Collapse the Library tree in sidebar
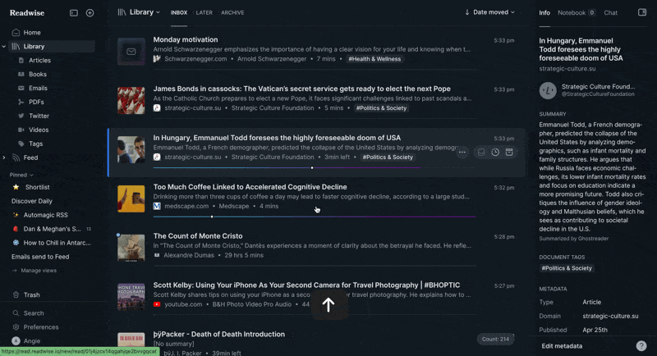The image size is (657, 356). pyautogui.click(x=4, y=47)
